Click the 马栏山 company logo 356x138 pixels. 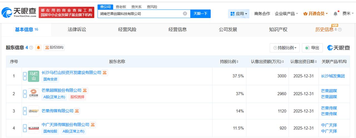(34, 76)
